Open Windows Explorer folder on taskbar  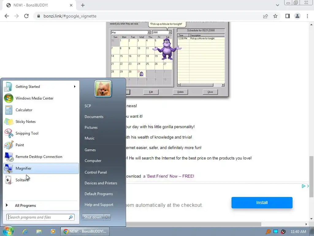coord(39,231)
